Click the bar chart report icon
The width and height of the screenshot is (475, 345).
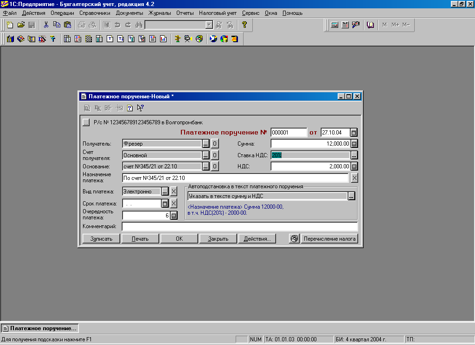point(163,39)
